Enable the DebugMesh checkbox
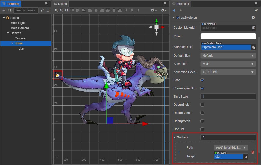Screen dimensions: 261x165 [x=202, y=121]
